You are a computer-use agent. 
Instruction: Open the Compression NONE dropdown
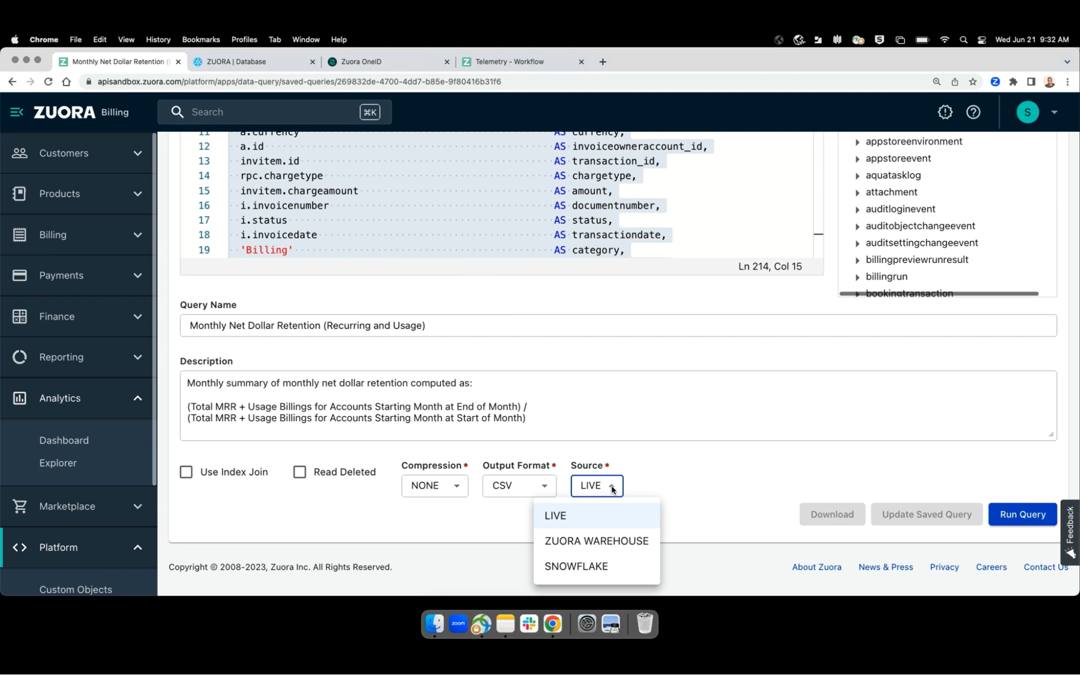click(x=434, y=485)
